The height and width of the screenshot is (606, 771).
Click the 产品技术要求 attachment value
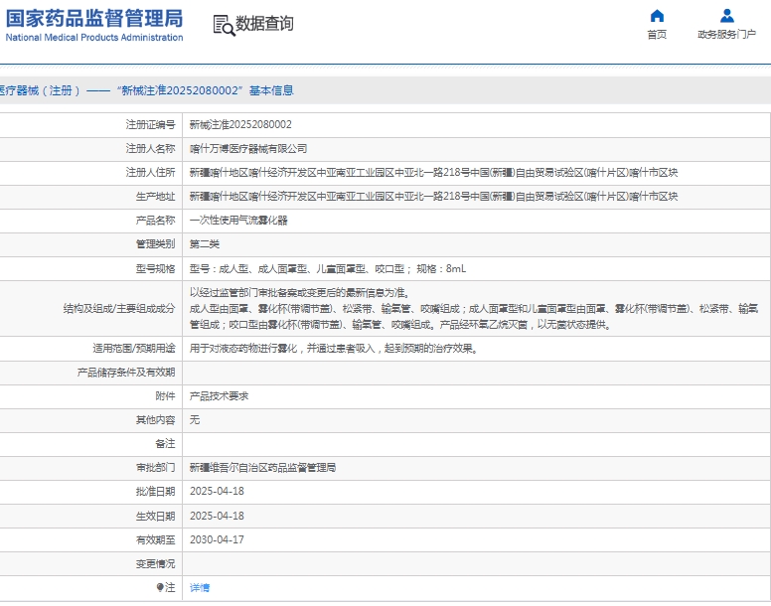[219, 396]
